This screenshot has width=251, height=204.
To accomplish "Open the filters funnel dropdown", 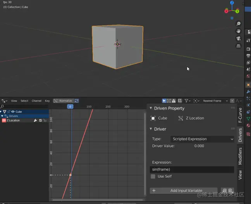I will pos(187,101).
